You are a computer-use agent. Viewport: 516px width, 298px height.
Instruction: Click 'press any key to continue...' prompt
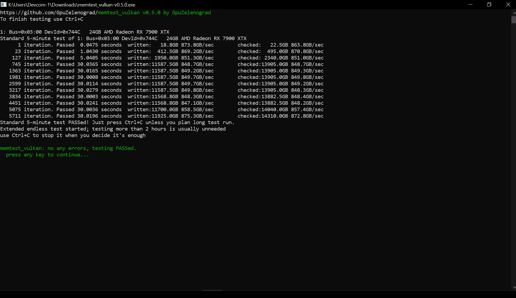(47, 155)
